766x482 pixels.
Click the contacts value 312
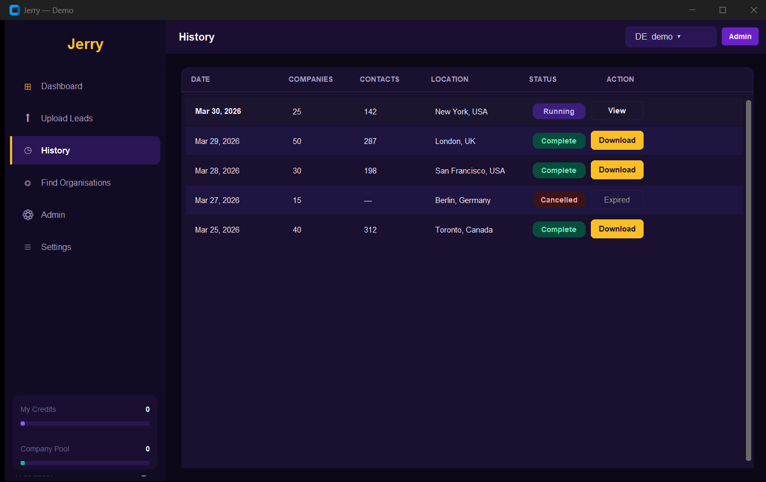click(x=370, y=230)
